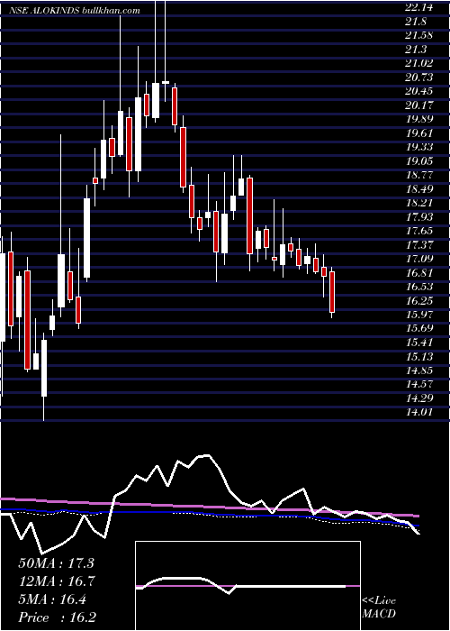The height and width of the screenshot is (631, 450).
Task: Click the 15.13 price axis label
Action: 419,357
